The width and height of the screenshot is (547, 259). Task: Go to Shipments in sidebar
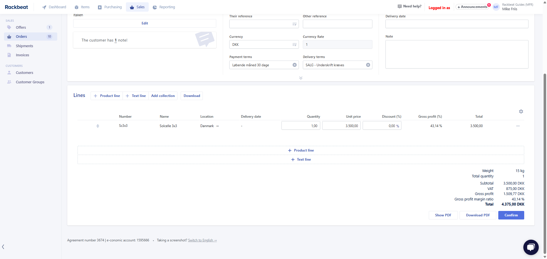point(24,46)
